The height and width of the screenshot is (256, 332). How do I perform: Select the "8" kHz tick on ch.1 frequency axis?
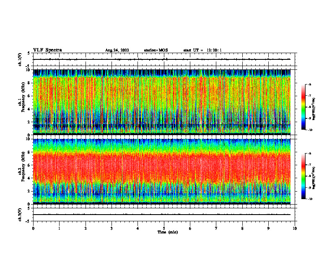click(29, 83)
